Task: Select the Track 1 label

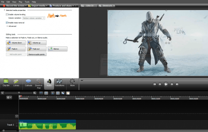Action: pyautogui.click(x=11, y=125)
